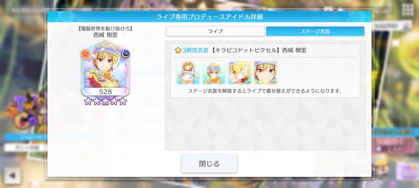Screen dimensions: 419x188
Task: Tap the first purple star under card
Action: point(88,101)
